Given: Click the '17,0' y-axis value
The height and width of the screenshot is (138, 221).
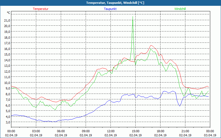Looking at the screenshot, I should pos(7,43).
